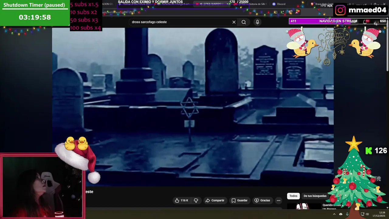389x219 pixels.
Task: Open the three-dot more actions menu
Action: pyautogui.click(x=278, y=200)
